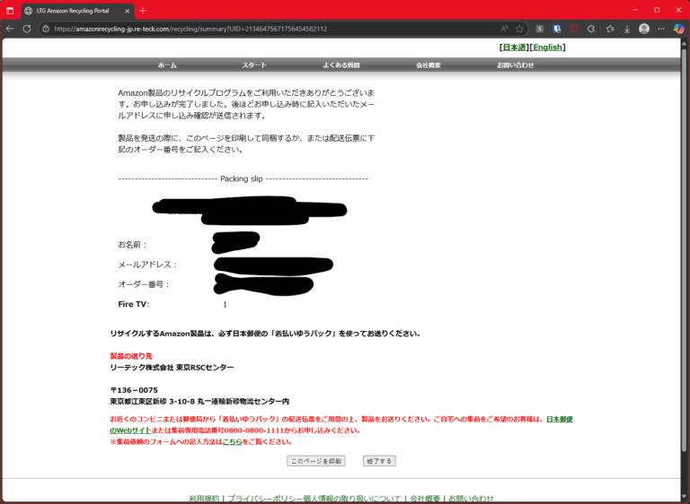
Task: Switch language to English
Action: coord(547,47)
